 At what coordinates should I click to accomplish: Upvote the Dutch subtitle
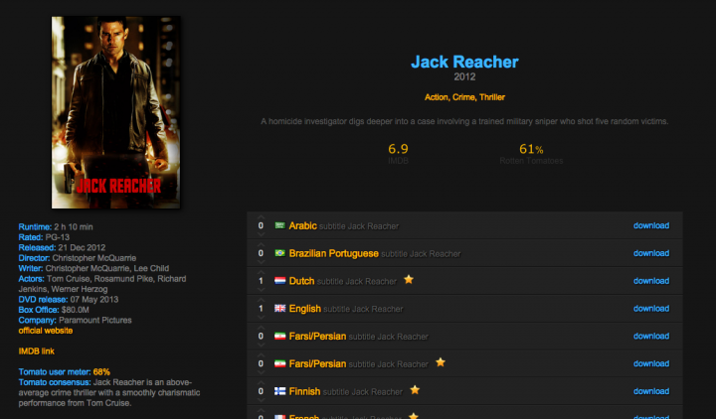261,273
